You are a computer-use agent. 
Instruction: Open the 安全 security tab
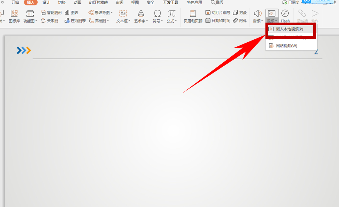coord(150,2)
